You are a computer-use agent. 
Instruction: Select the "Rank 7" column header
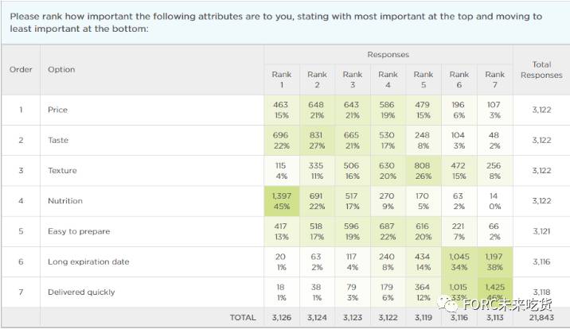point(494,79)
